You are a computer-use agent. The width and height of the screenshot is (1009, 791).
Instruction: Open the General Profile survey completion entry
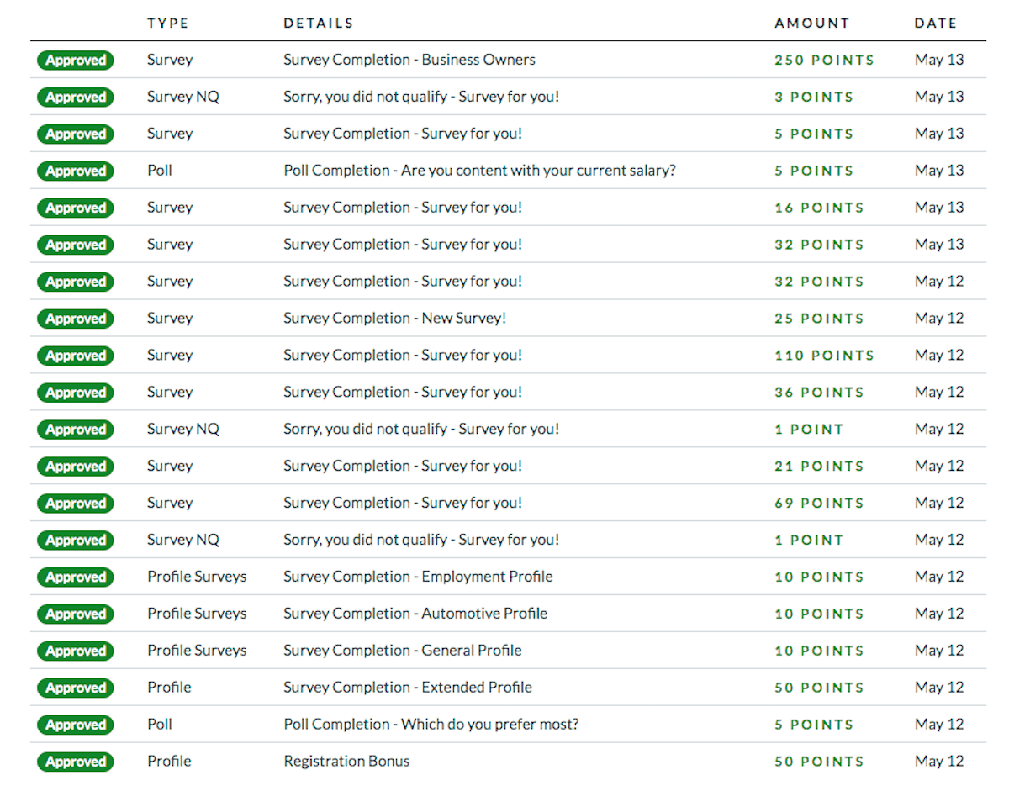coord(403,651)
